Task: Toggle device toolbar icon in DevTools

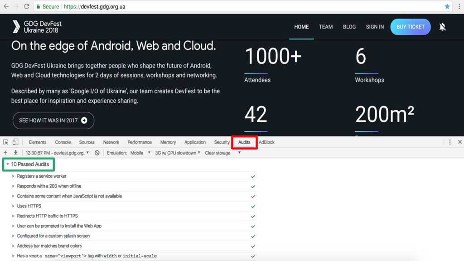Action: tap(15, 142)
